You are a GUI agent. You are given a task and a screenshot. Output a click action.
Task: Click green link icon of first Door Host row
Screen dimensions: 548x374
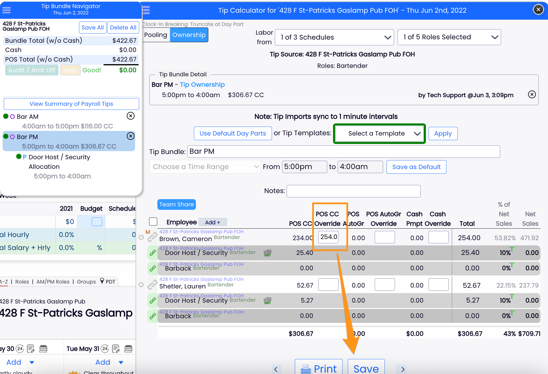click(x=152, y=253)
